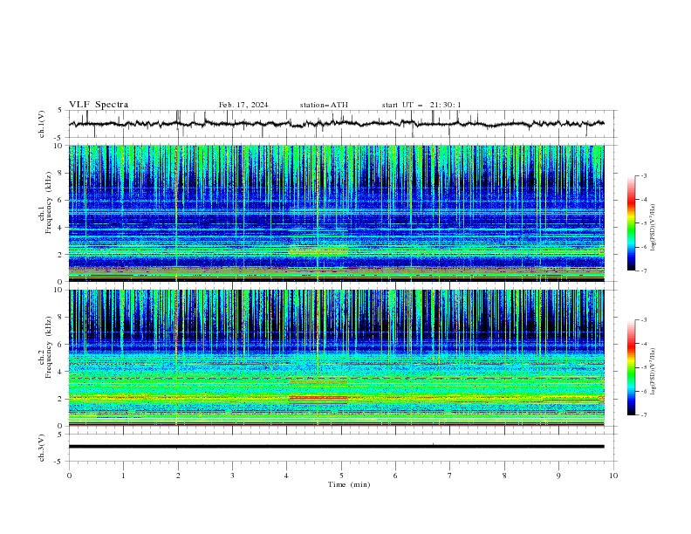Select the ch.1 spectrogram color scale bar
Viewport: 691px width, 534px height.
click(632, 223)
